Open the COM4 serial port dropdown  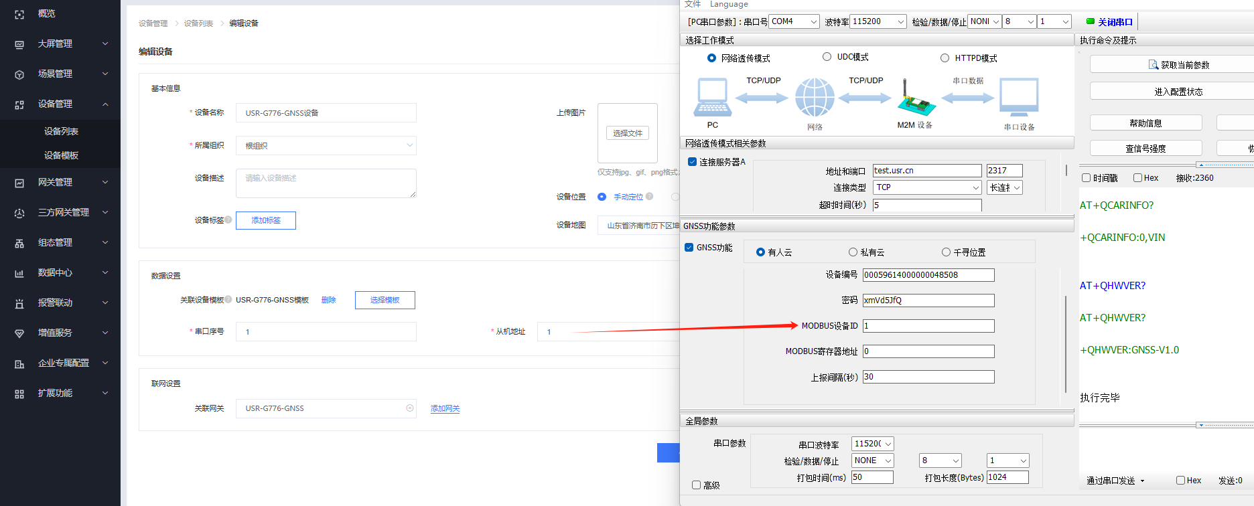point(794,21)
